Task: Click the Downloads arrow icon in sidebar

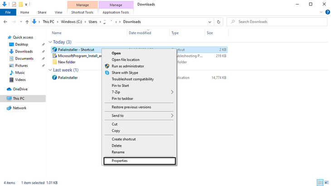Action: (x=11, y=52)
